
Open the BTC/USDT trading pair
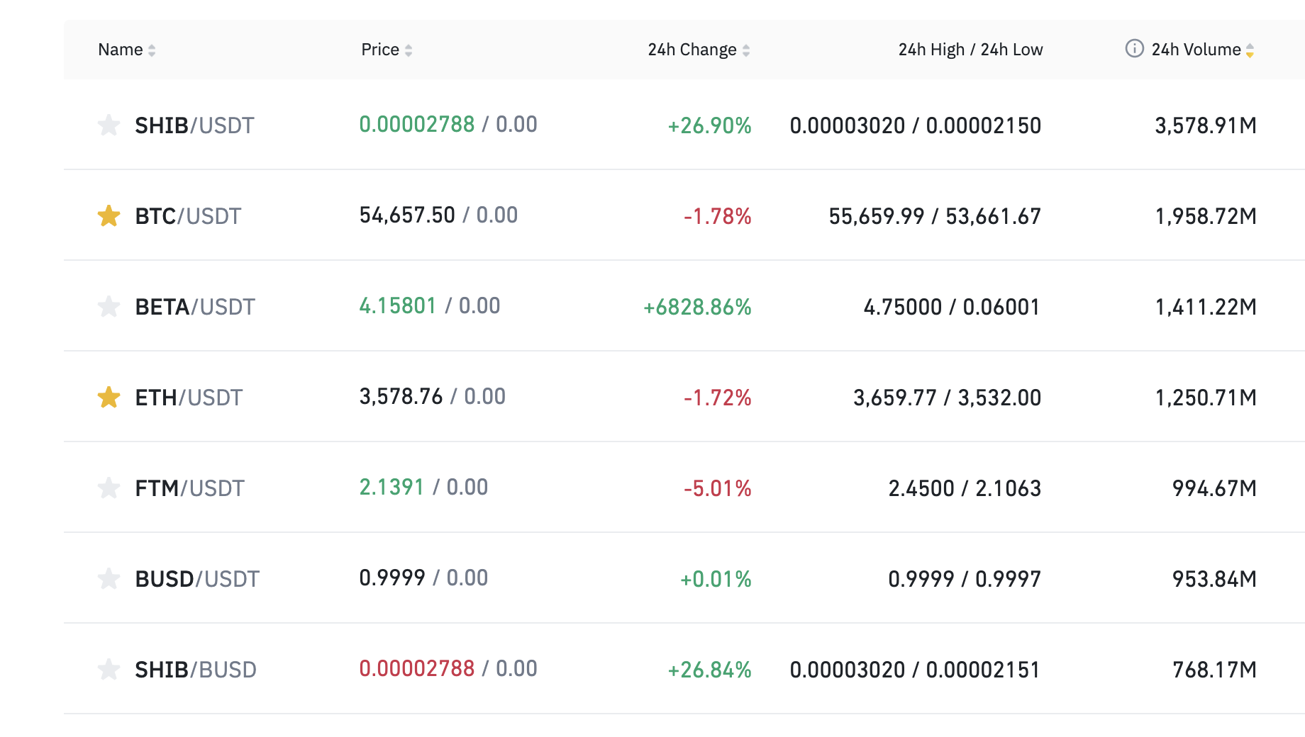[188, 216]
